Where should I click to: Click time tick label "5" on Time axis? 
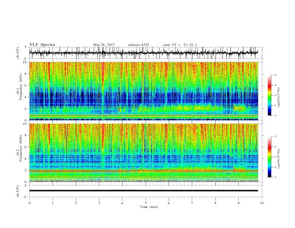[x=146, y=203]
